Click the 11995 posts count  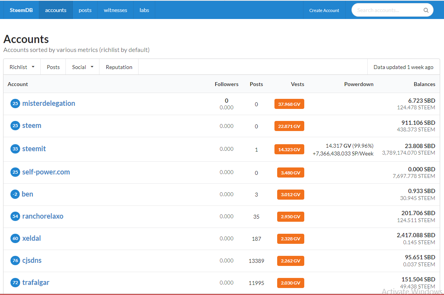[x=256, y=283]
